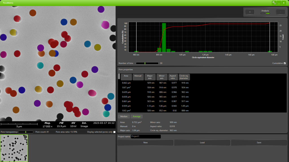The width and height of the screenshot is (289, 162).
Task: Click the previous Analysis arrow
Action: [249, 12]
